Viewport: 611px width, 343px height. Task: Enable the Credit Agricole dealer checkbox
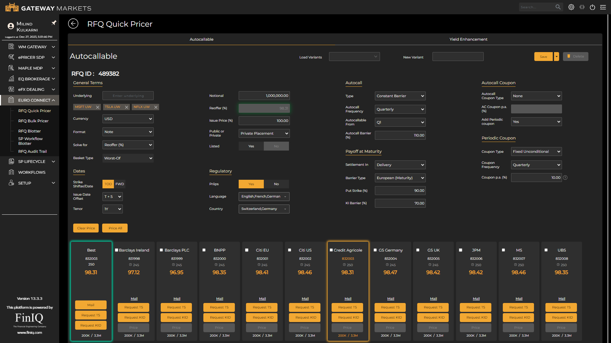(332, 250)
